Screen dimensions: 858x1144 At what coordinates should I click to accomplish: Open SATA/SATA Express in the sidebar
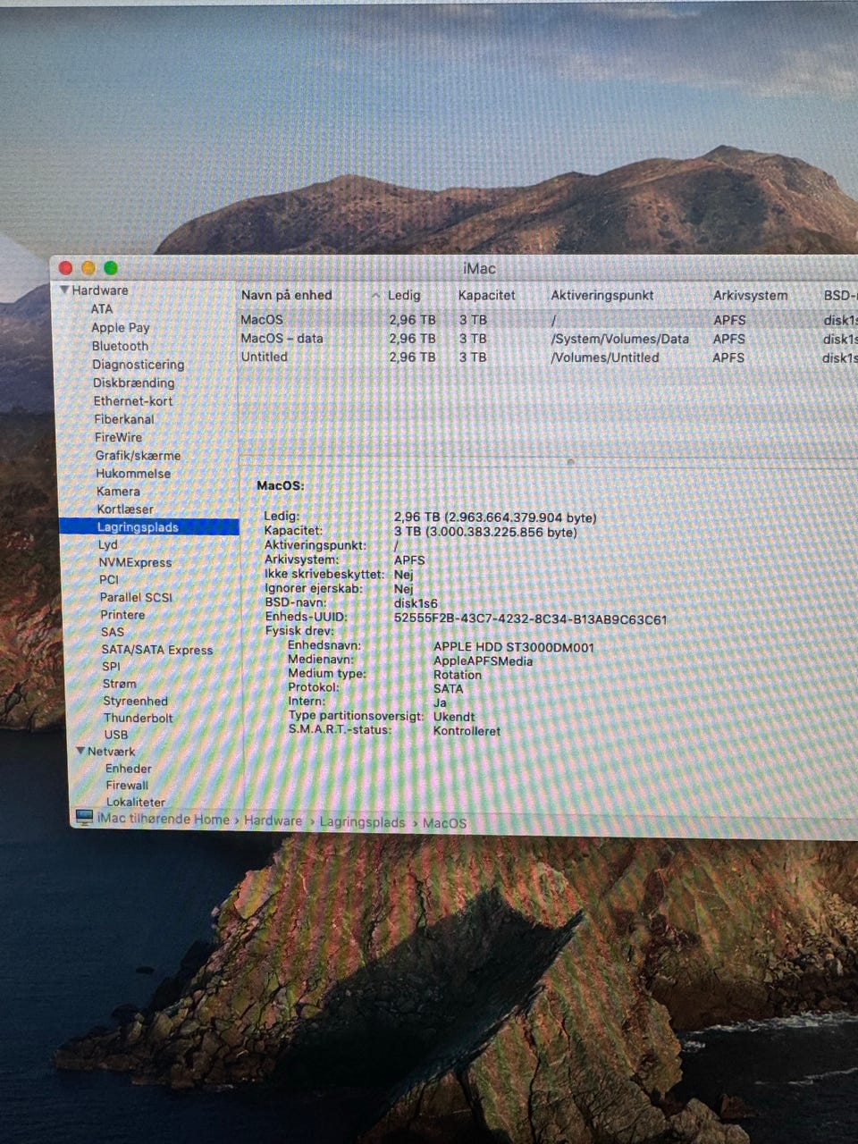[157, 650]
